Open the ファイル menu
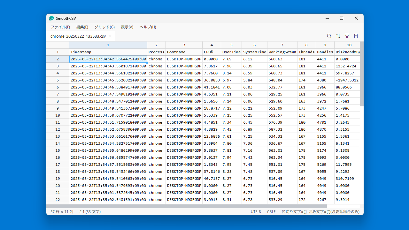The width and height of the screenshot is (409, 230). tap(60, 27)
